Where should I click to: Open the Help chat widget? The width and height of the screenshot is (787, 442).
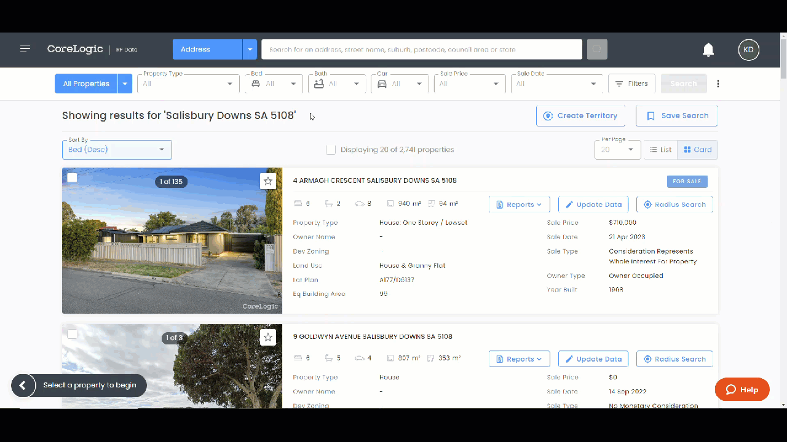coord(742,389)
